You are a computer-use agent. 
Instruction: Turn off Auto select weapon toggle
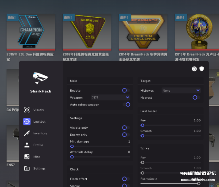[126, 105]
